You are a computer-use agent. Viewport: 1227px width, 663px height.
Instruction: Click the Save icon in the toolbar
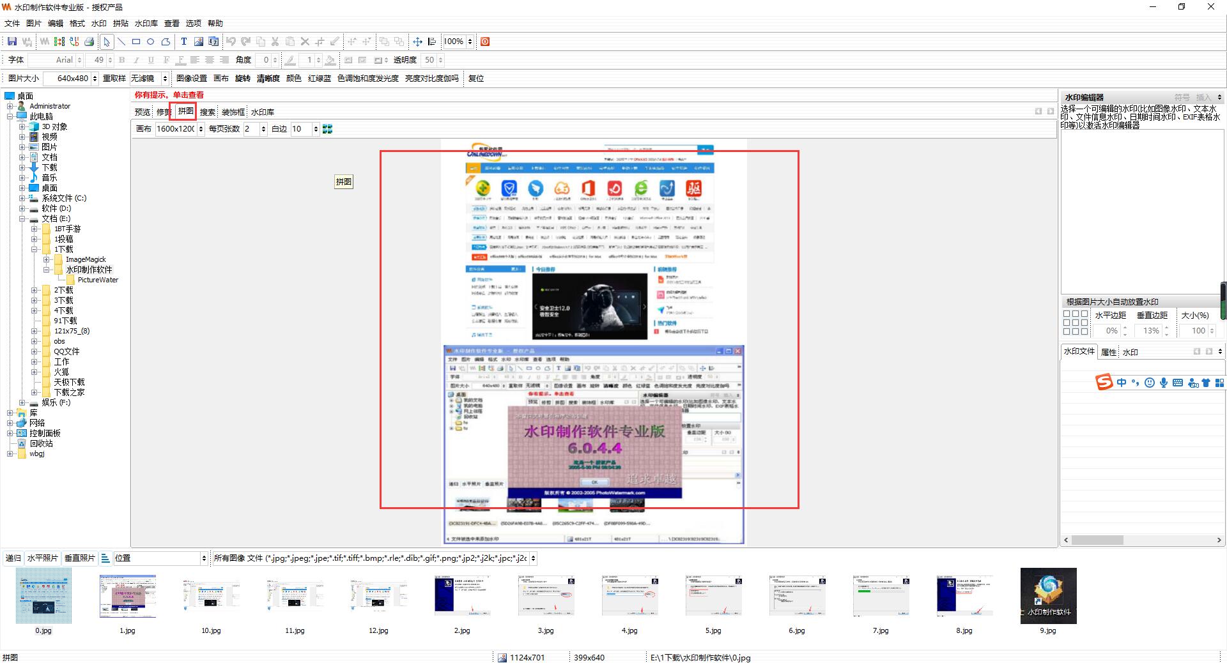12,42
